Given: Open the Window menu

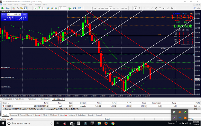Looking at the screenshot, I should click(x=38, y=4).
